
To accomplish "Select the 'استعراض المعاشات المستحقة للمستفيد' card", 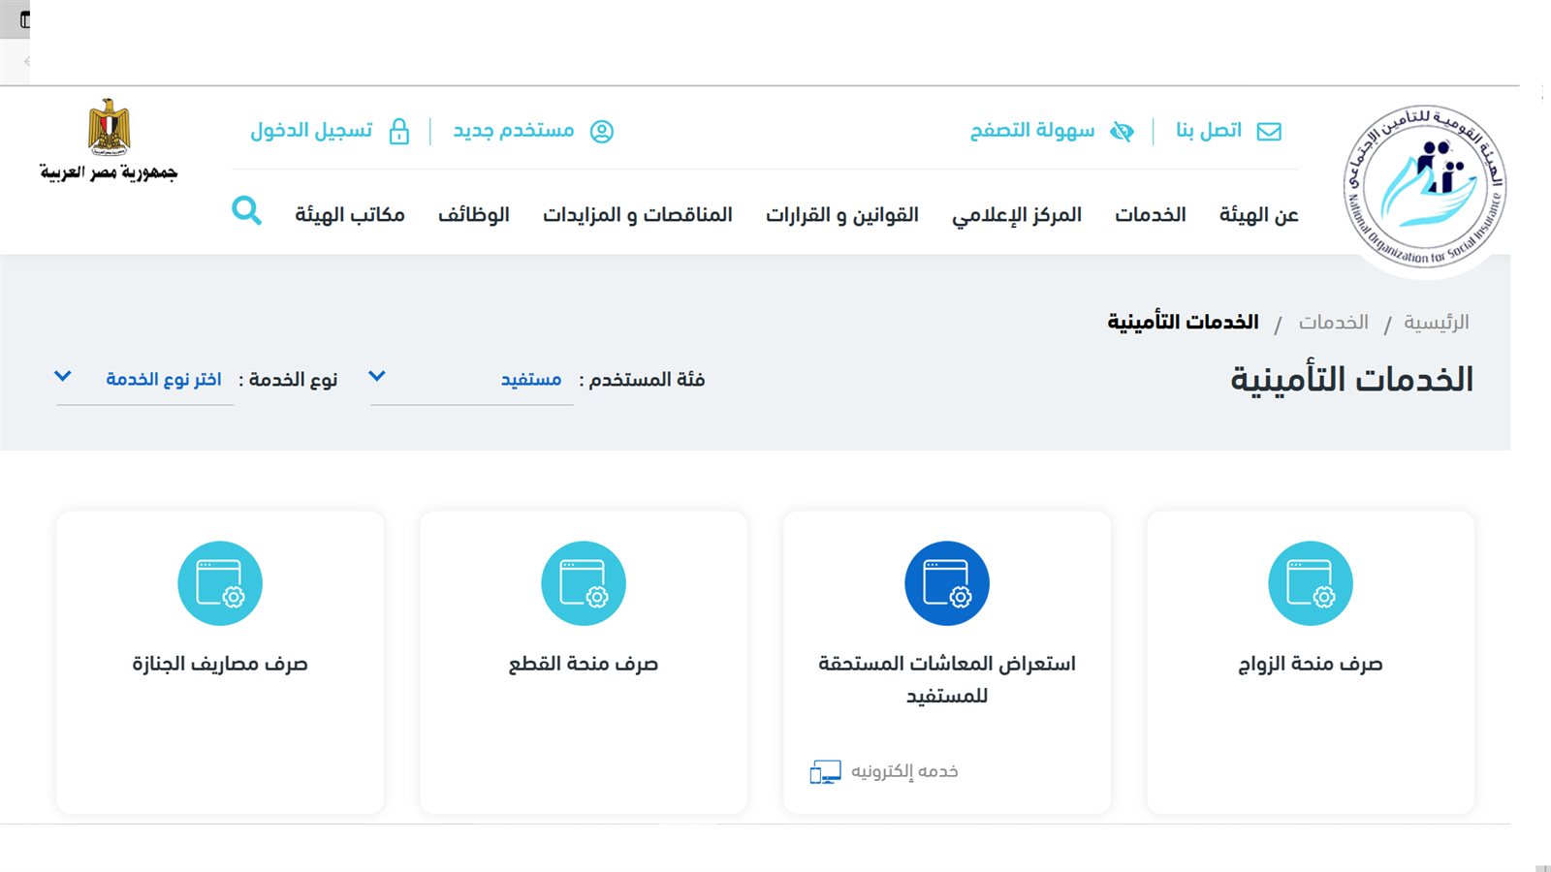I will pos(947,661).
